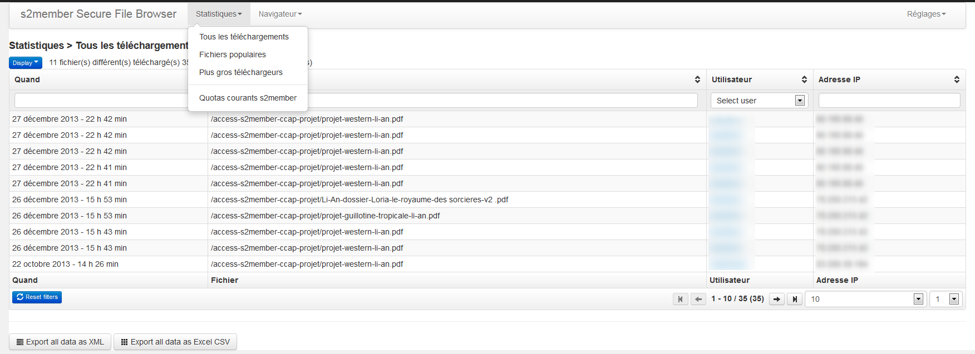The width and height of the screenshot is (975, 354).
Task: Sort by Adresse IP column arrows
Action: [957, 79]
